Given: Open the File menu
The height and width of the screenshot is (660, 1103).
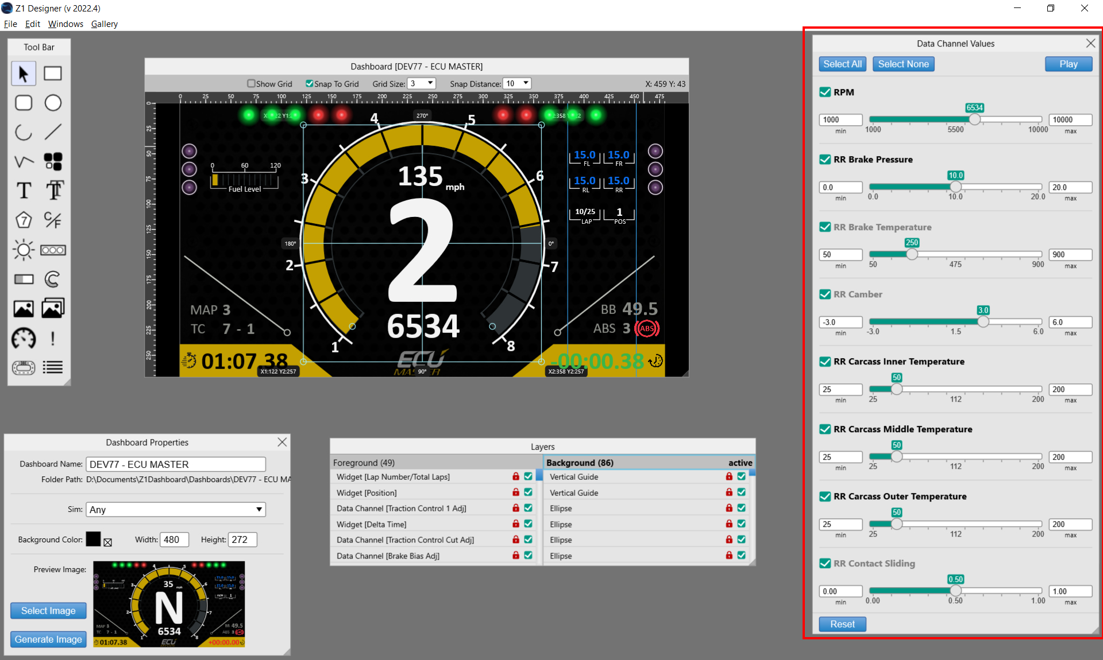Looking at the screenshot, I should [10, 24].
